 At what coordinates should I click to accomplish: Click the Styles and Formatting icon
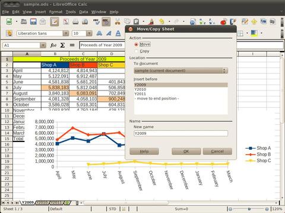pos(9,33)
